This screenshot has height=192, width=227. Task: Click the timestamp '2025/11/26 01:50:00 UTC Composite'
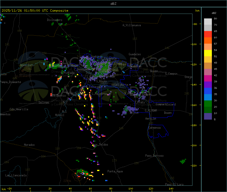tap(35, 11)
